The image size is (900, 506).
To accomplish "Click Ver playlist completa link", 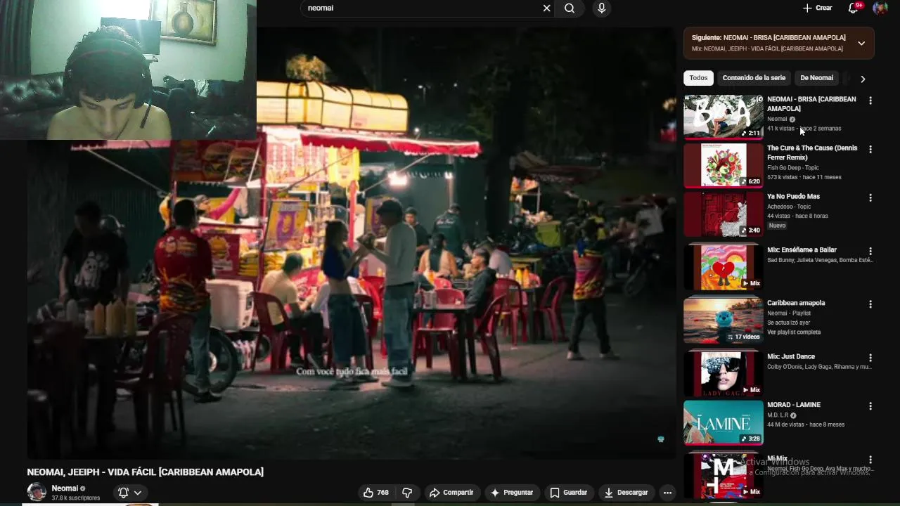I will coord(794,332).
